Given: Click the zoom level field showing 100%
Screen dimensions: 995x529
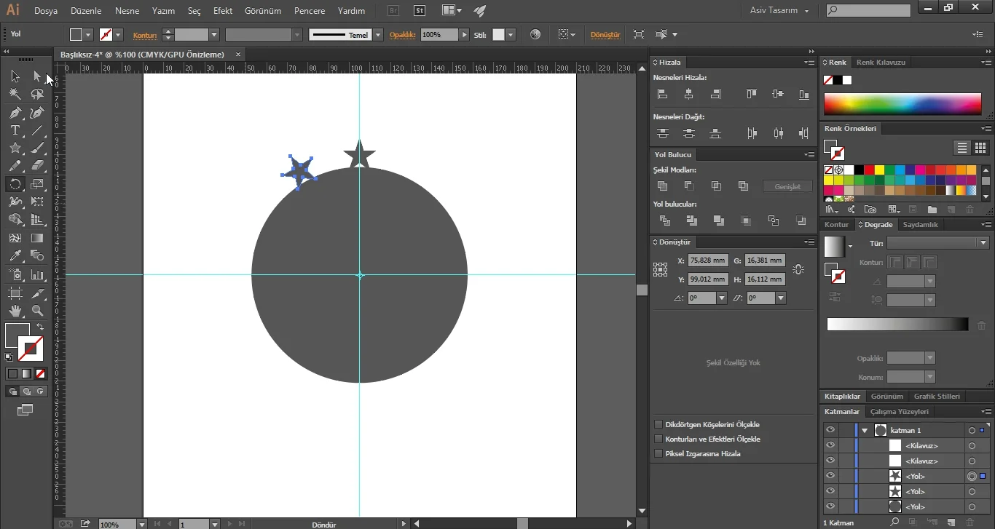Looking at the screenshot, I should pyautogui.click(x=117, y=524).
